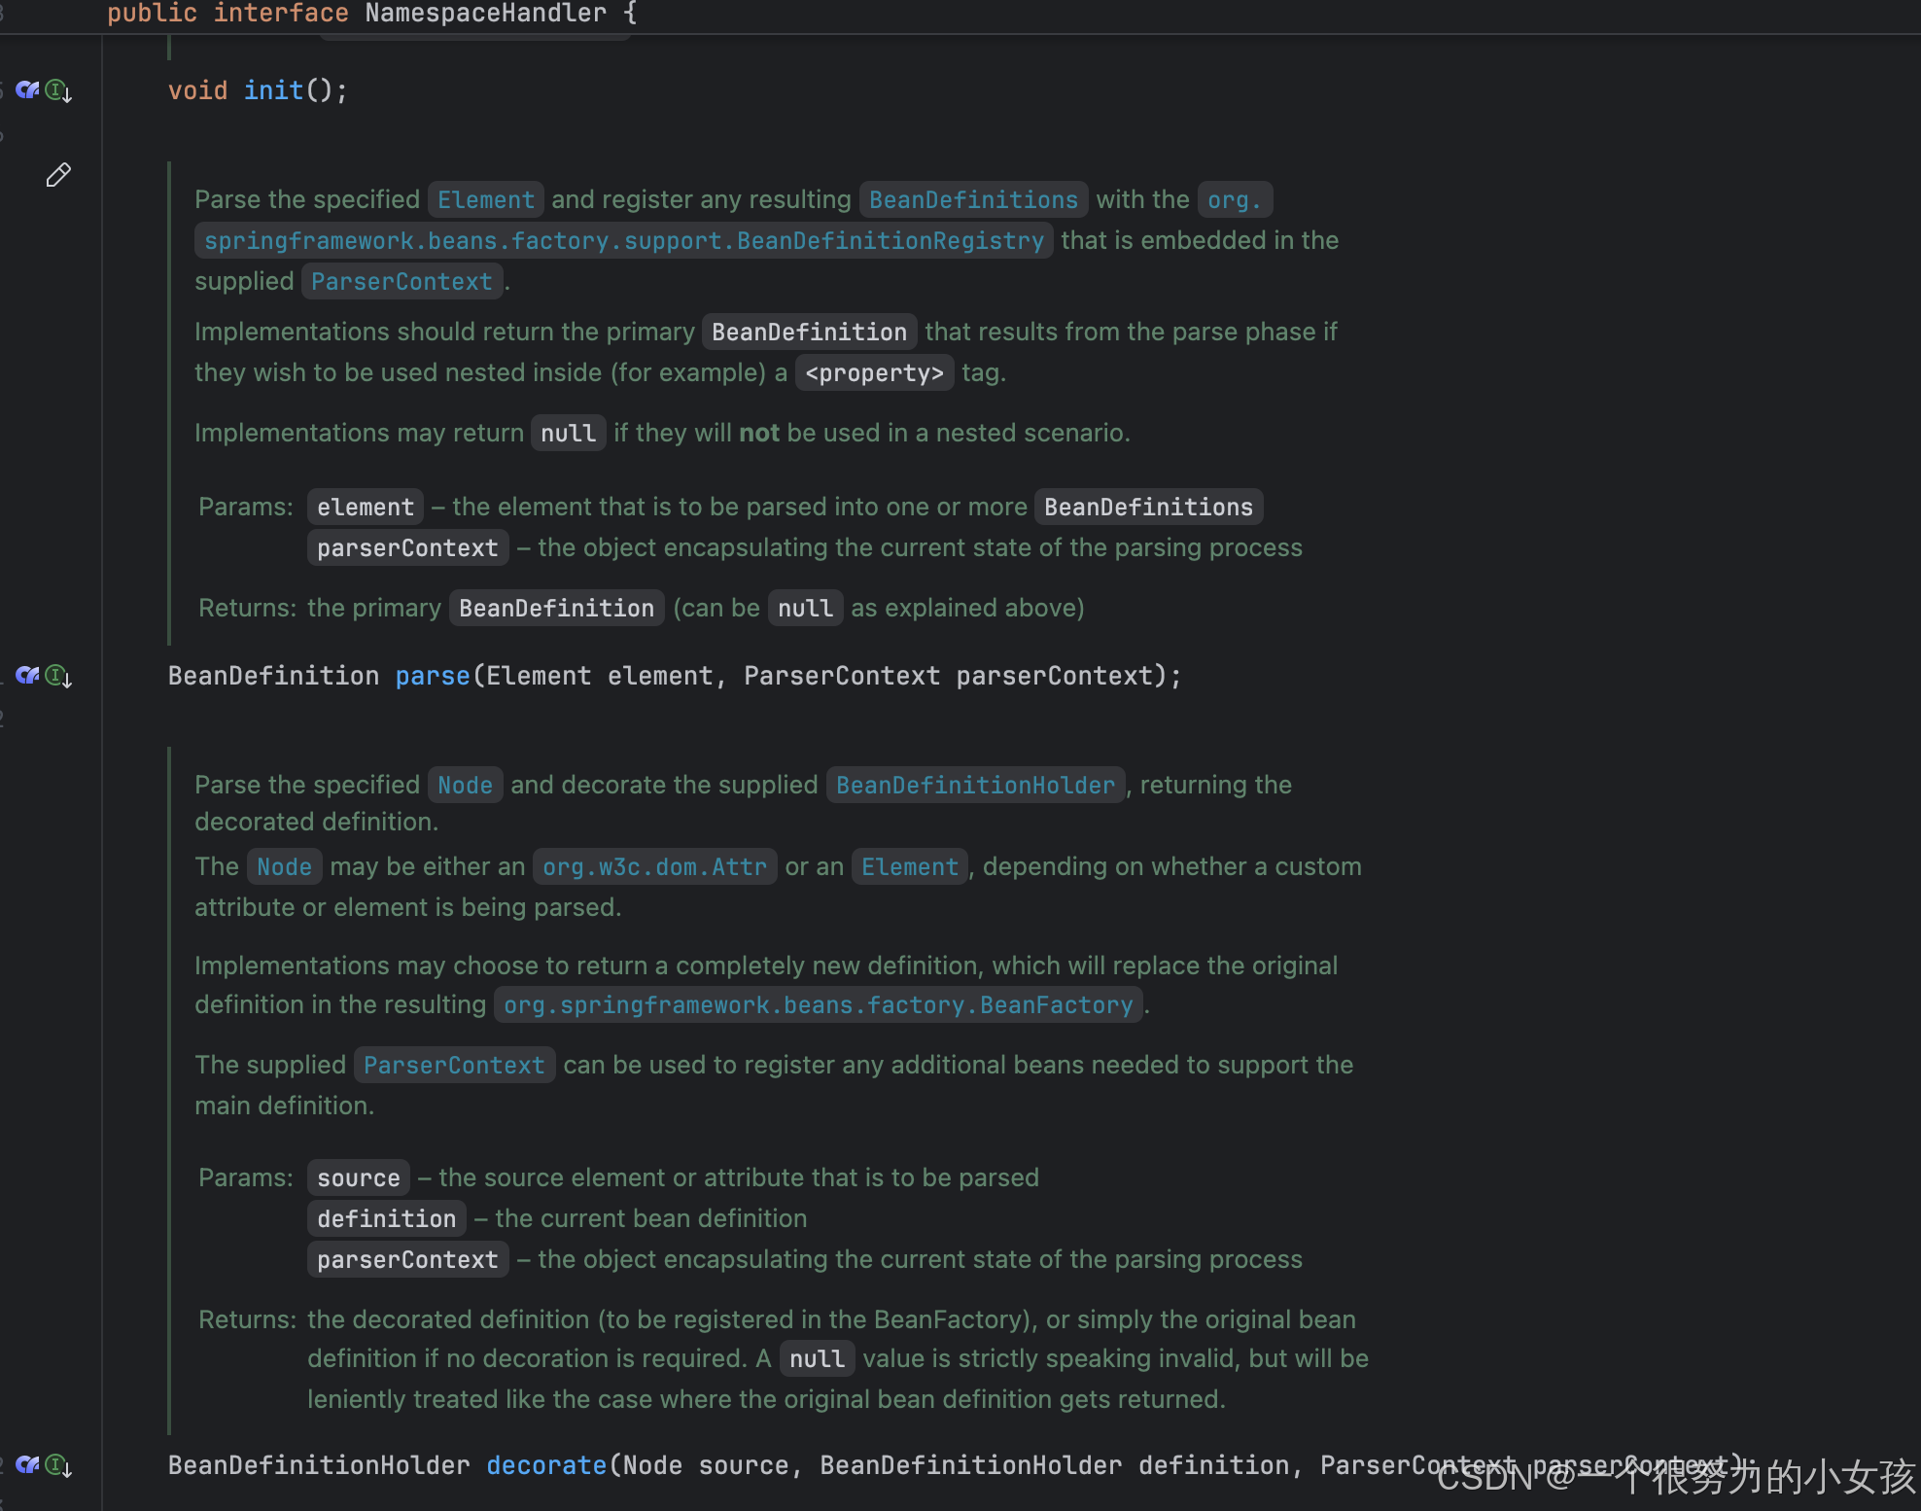Click implemented-method gutter icon beside parse()
Image resolution: width=1921 pixels, height=1511 pixels.
pos(58,676)
